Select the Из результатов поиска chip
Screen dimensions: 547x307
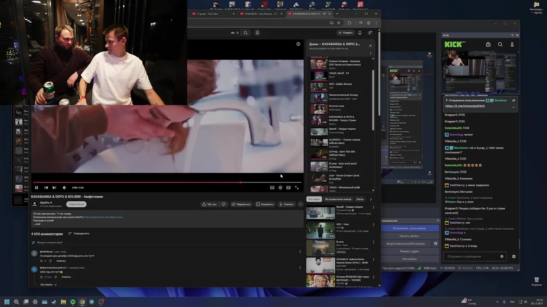coord(338,199)
